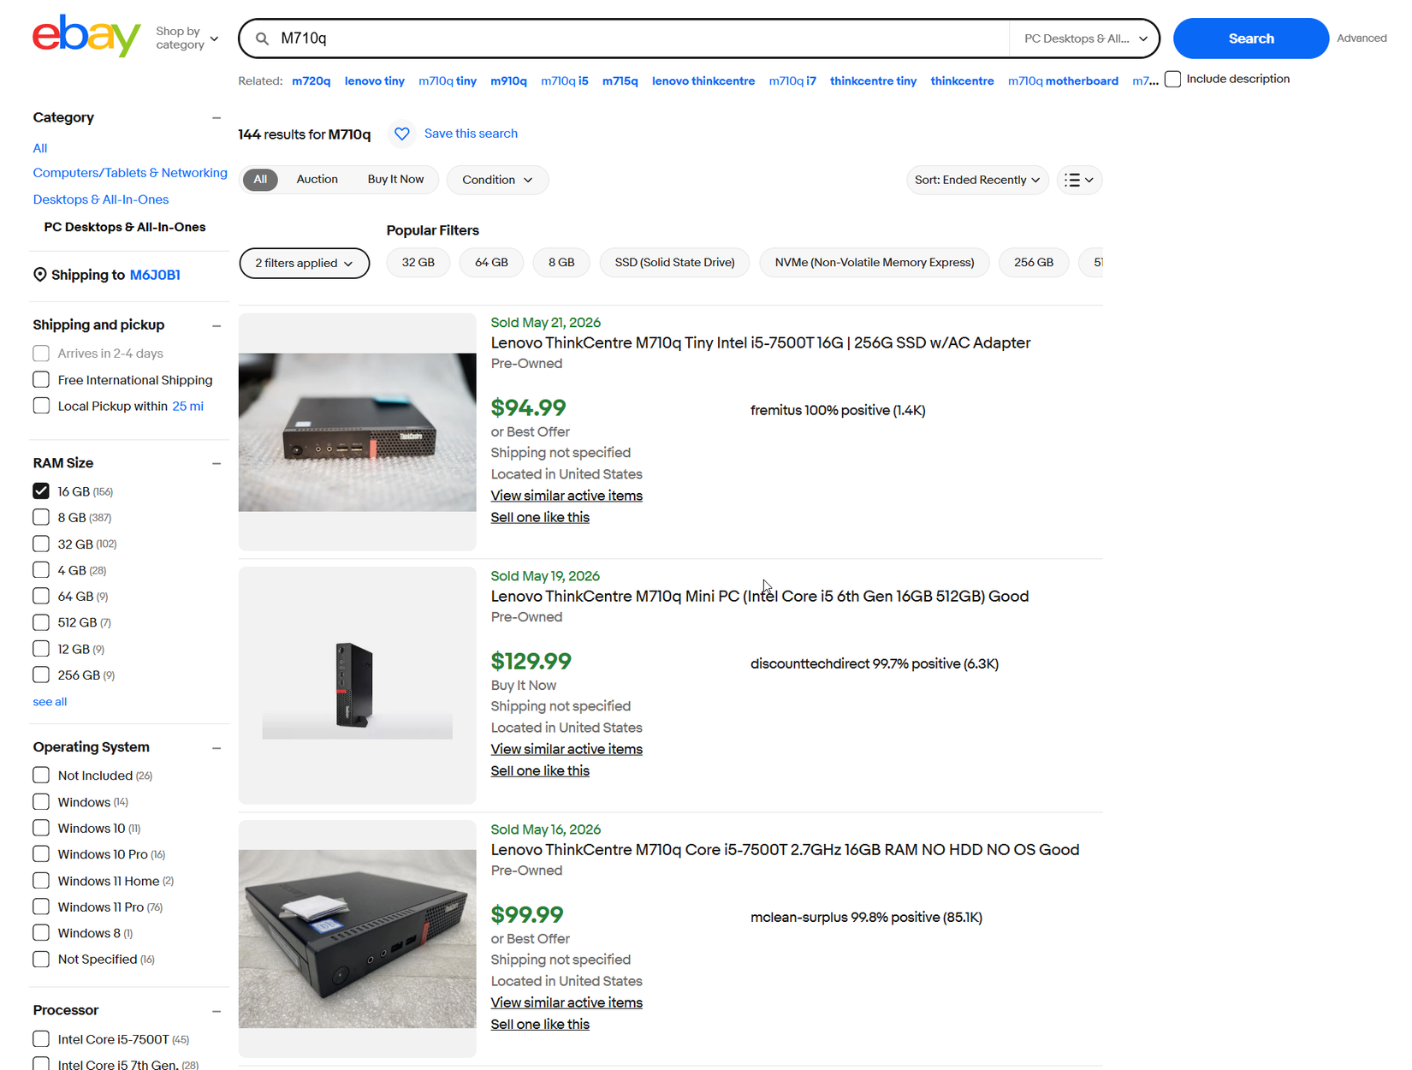Check the 32 GB RAM checkbox in sidebar
The image size is (1412, 1070).
[x=41, y=544]
